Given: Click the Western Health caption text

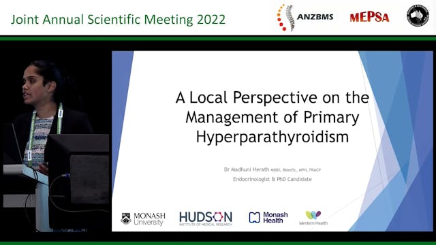Looking at the screenshot, I should [313, 223].
